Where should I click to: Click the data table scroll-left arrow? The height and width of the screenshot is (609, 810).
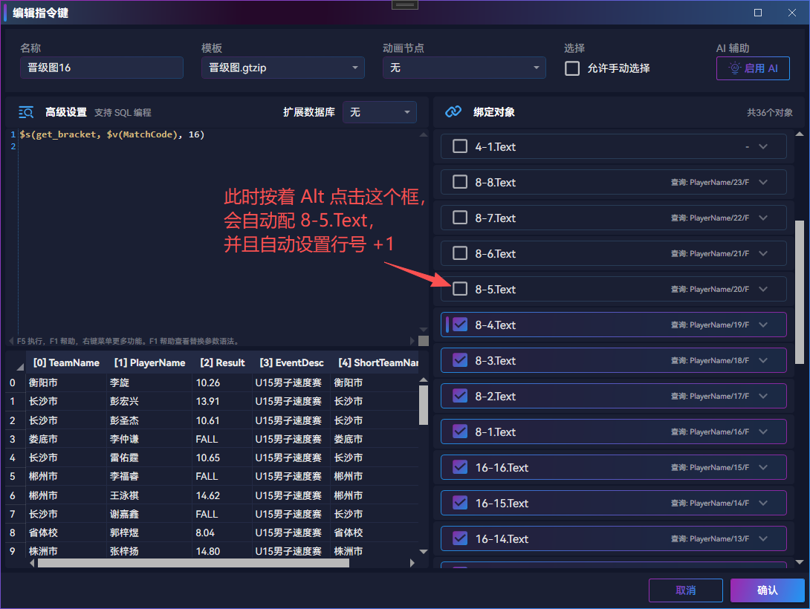32,563
